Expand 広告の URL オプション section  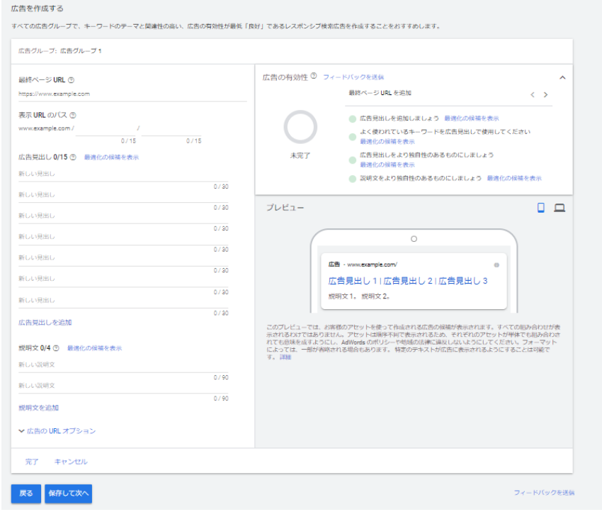coord(57,430)
